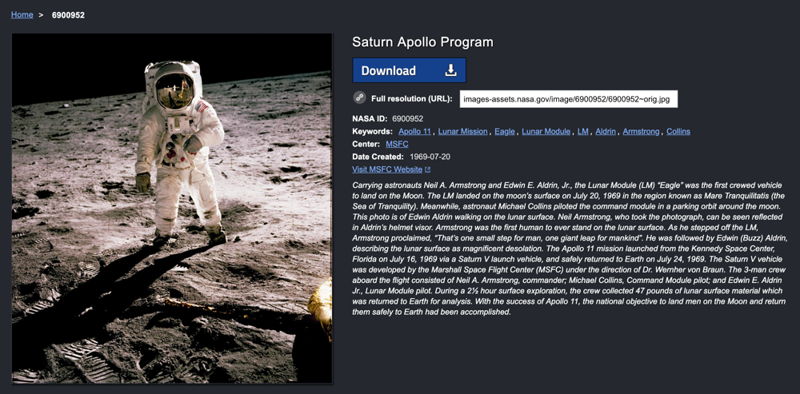Open the Apollo 11 keyword link
Screen dimensions: 800x394
point(414,131)
